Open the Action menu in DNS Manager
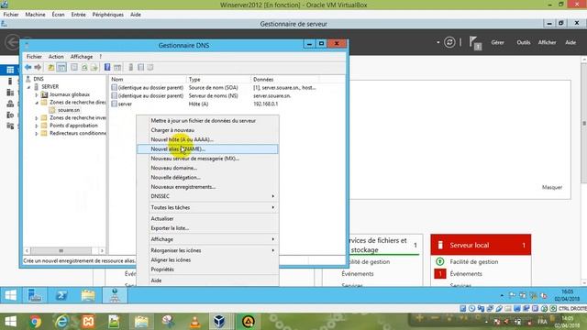Image resolution: width=587 pixels, height=330 pixels. point(56,57)
